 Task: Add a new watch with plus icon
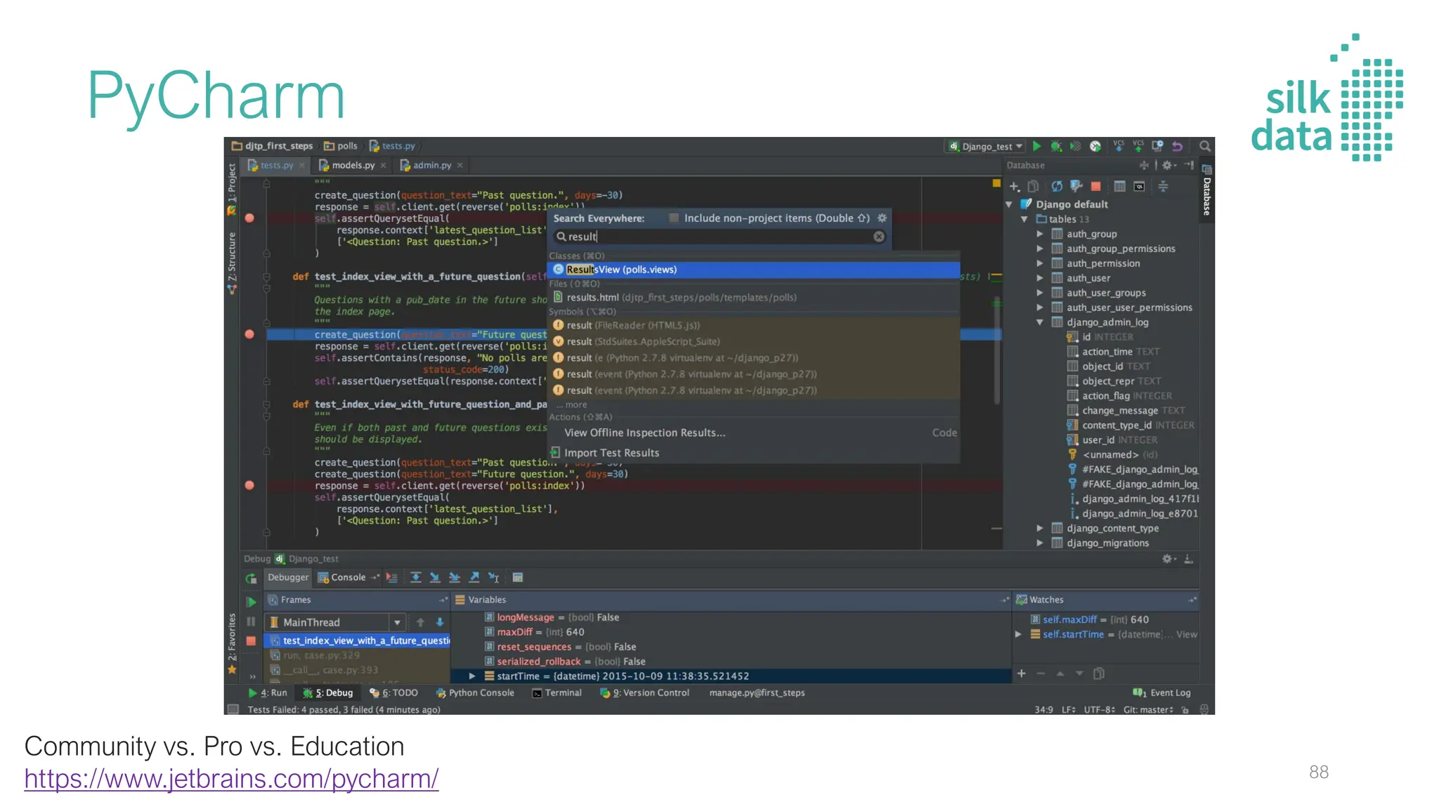pos(1022,673)
